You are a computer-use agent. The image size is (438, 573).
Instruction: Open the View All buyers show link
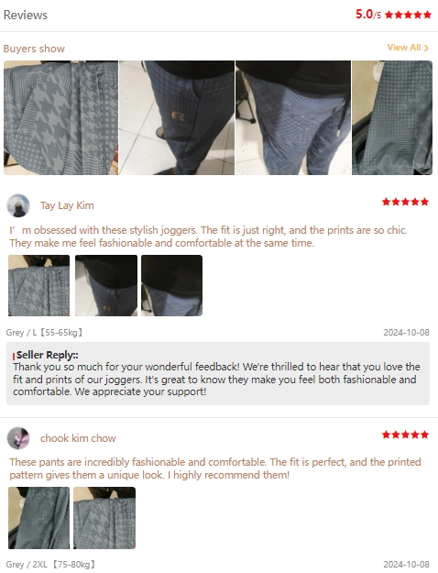408,48
